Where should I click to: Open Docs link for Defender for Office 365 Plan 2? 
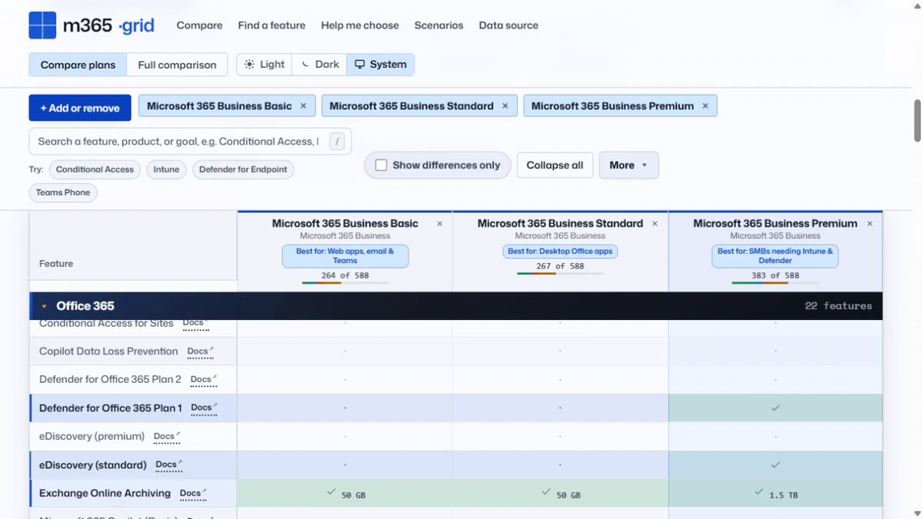[203, 380]
